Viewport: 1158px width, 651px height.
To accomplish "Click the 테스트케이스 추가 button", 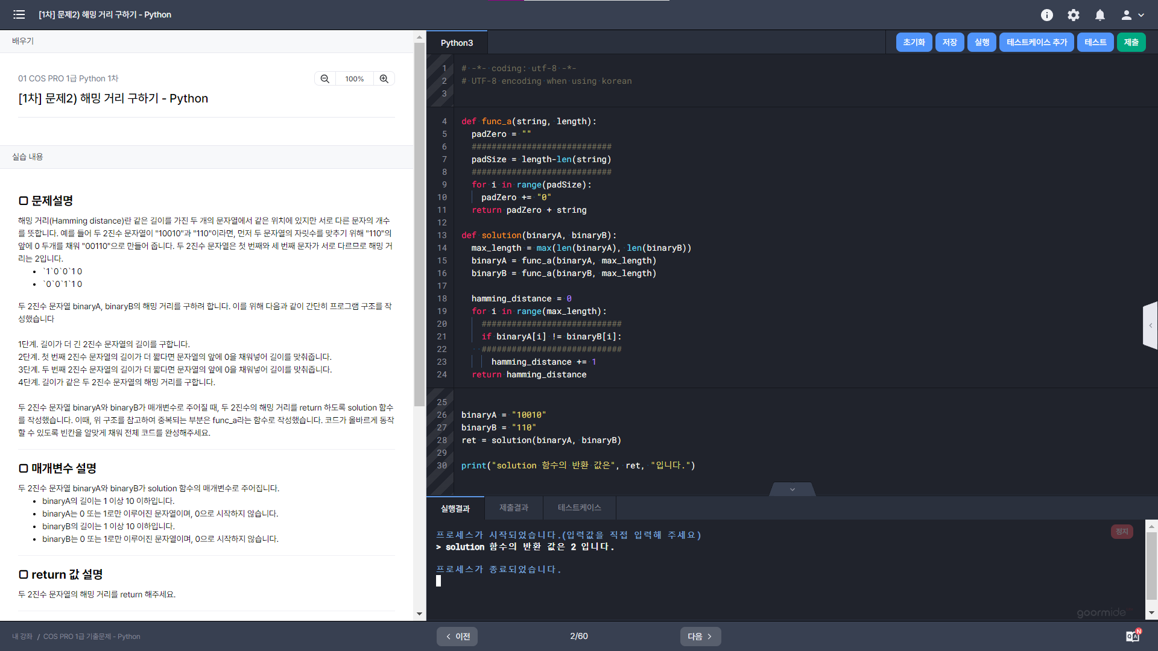I will click(1036, 42).
